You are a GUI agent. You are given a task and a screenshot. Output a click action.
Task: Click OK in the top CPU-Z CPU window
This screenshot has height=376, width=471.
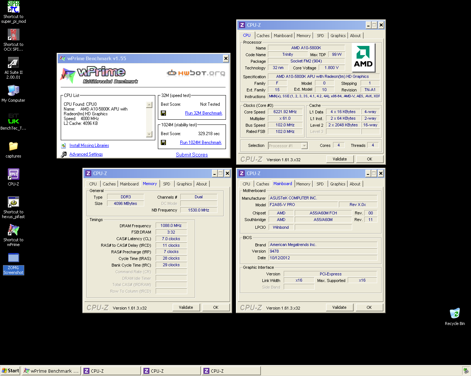(369, 159)
